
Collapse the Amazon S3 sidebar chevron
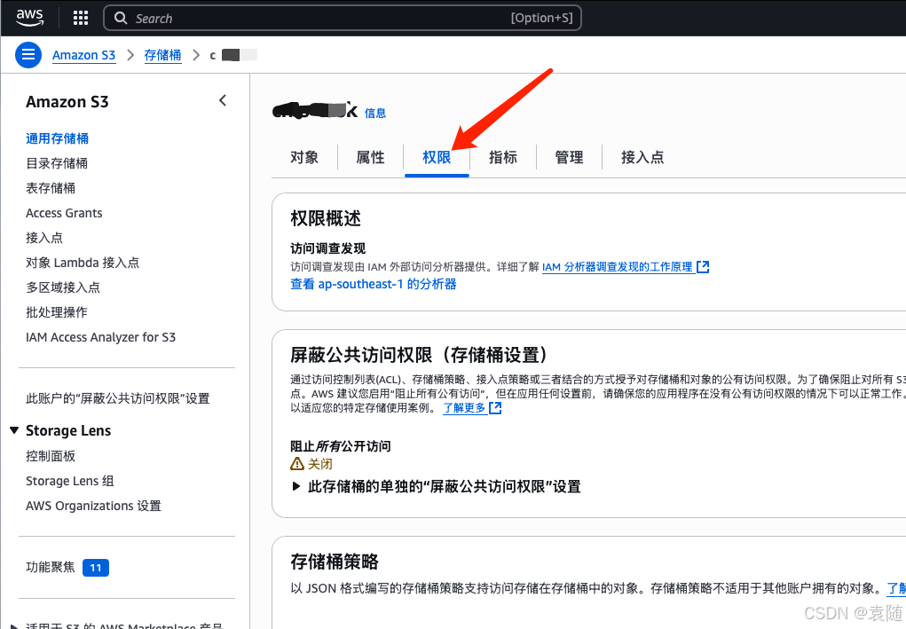pyautogui.click(x=223, y=100)
